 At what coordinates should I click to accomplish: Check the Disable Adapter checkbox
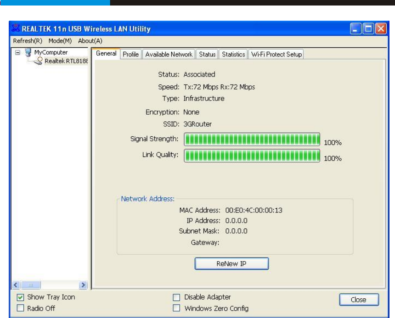tap(176, 297)
